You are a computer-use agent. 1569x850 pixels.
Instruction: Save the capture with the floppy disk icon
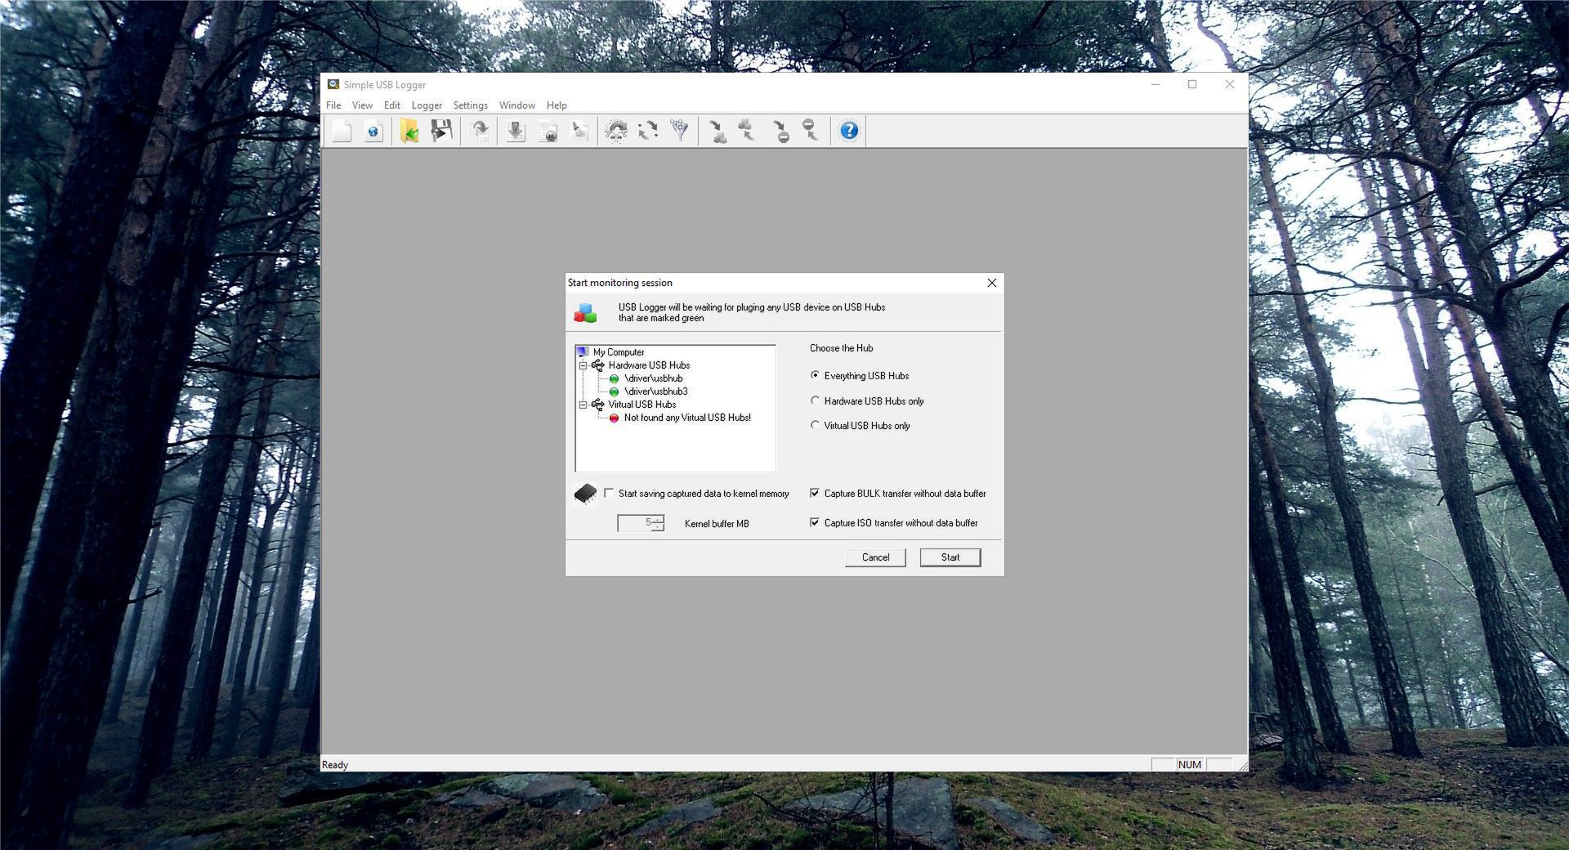(441, 131)
